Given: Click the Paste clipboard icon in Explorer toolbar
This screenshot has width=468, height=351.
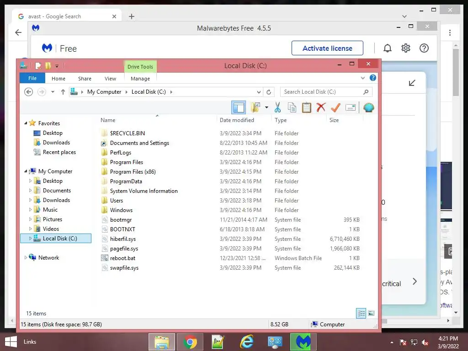Looking at the screenshot, I should pyautogui.click(x=307, y=107).
